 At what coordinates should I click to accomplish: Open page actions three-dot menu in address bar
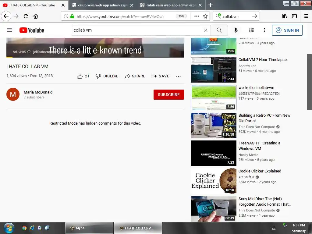pyautogui.click(x=197, y=16)
